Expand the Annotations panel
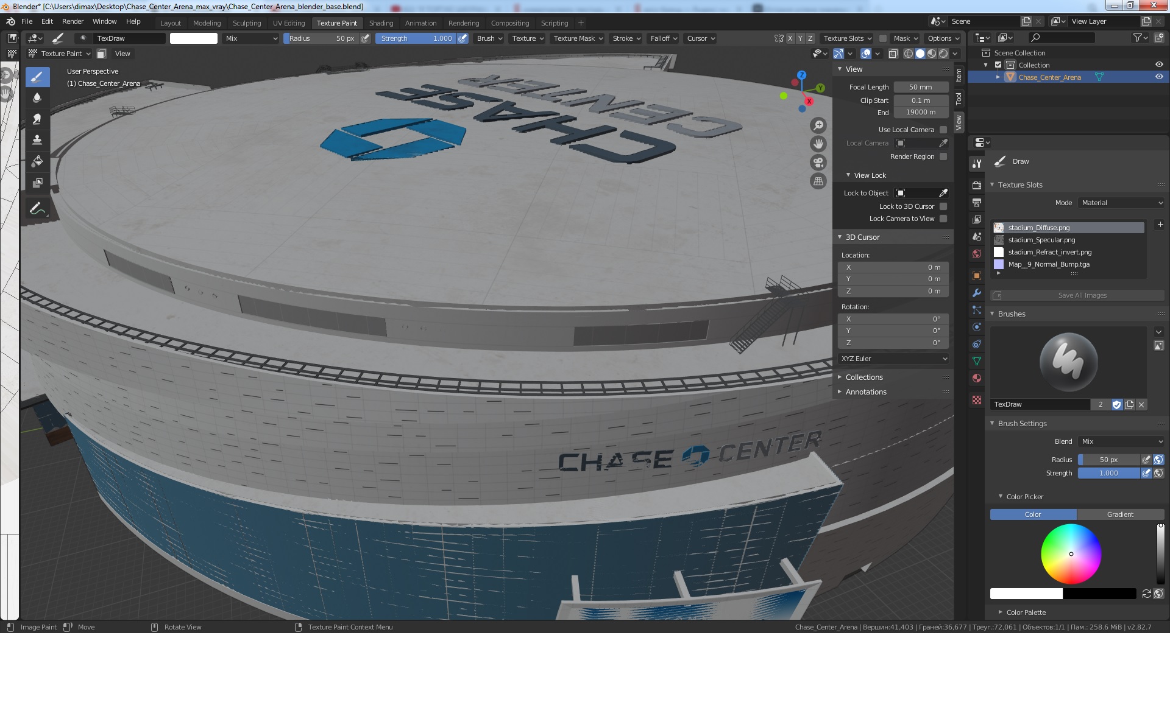 865,392
